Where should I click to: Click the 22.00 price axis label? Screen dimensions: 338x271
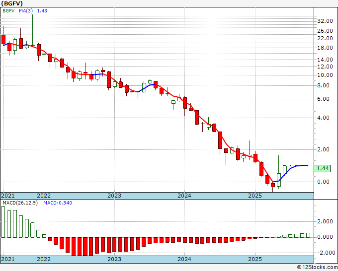pos(325,38)
